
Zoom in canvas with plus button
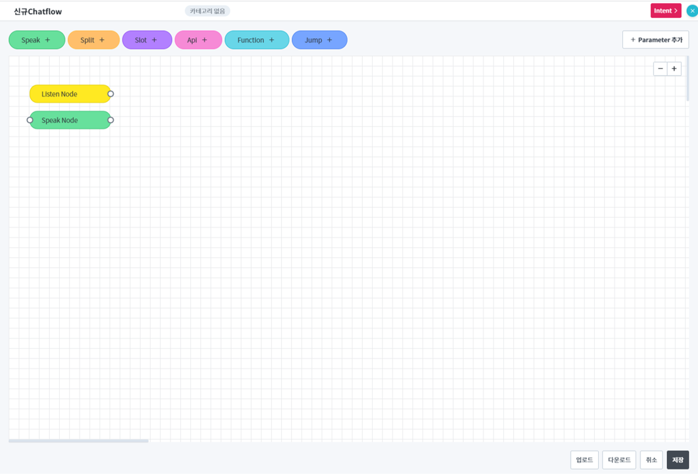[x=674, y=69]
